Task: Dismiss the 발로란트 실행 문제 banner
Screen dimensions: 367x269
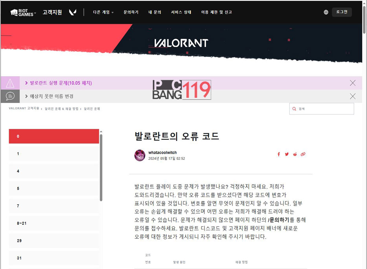Action: (x=352, y=83)
